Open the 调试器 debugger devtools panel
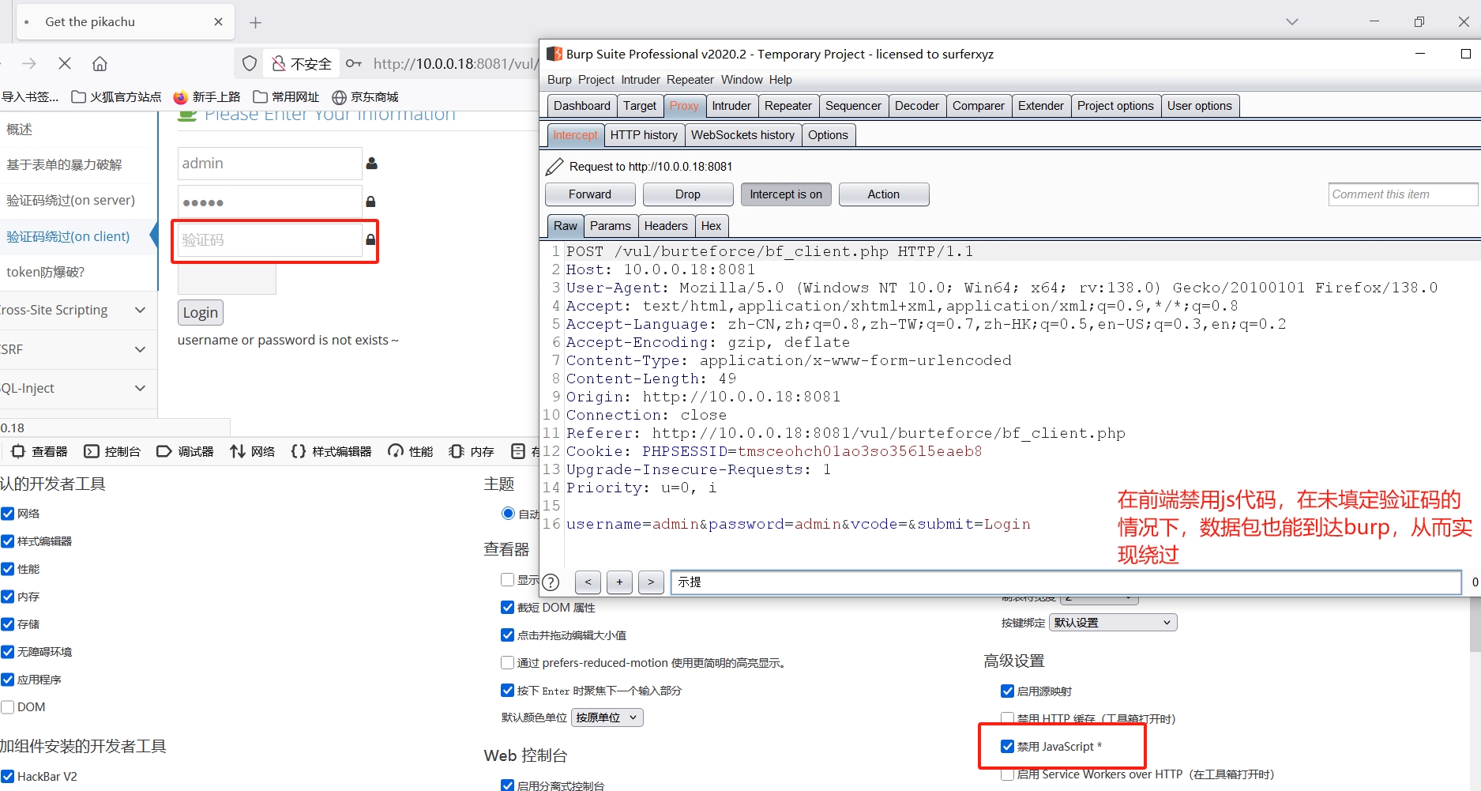Screen dimensions: 1481x791 [185, 451]
